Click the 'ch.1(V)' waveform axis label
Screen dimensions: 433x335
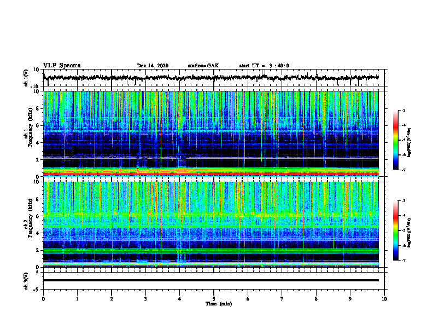(26, 78)
